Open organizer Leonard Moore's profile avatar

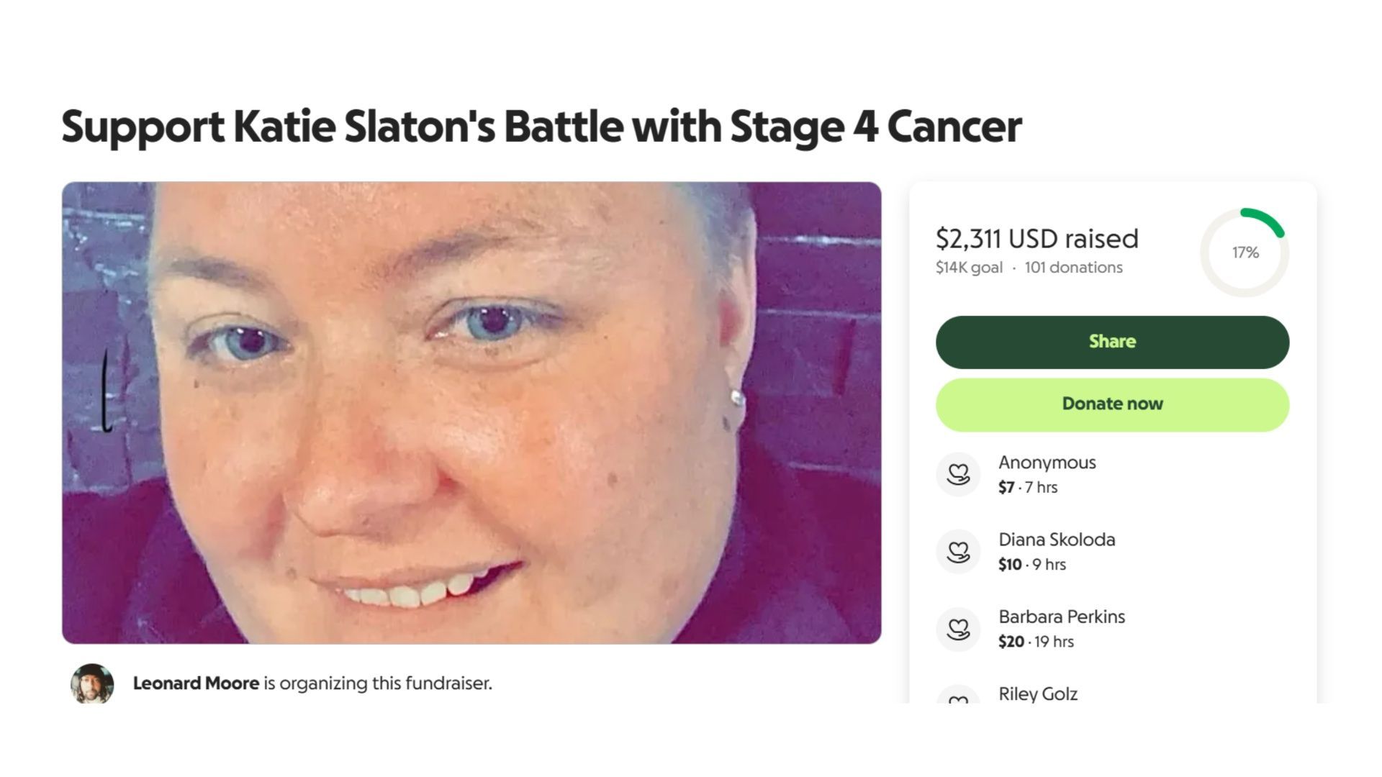pos(92,683)
